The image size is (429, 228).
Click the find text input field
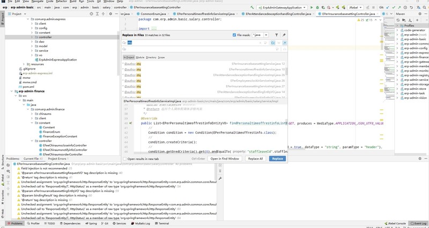click(x=191, y=43)
